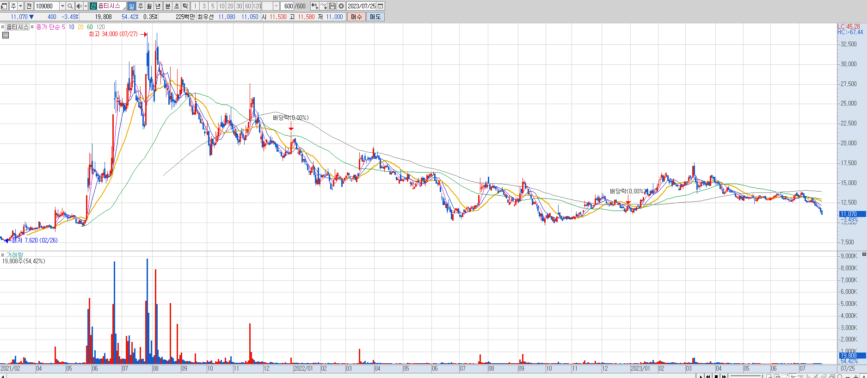867x378 pixels.
Task: Click the chart scroll slider at the bottom
Action: click(x=746, y=376)
